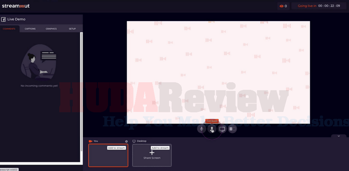Collapse the sources tray with chevron

coord(338,136)
